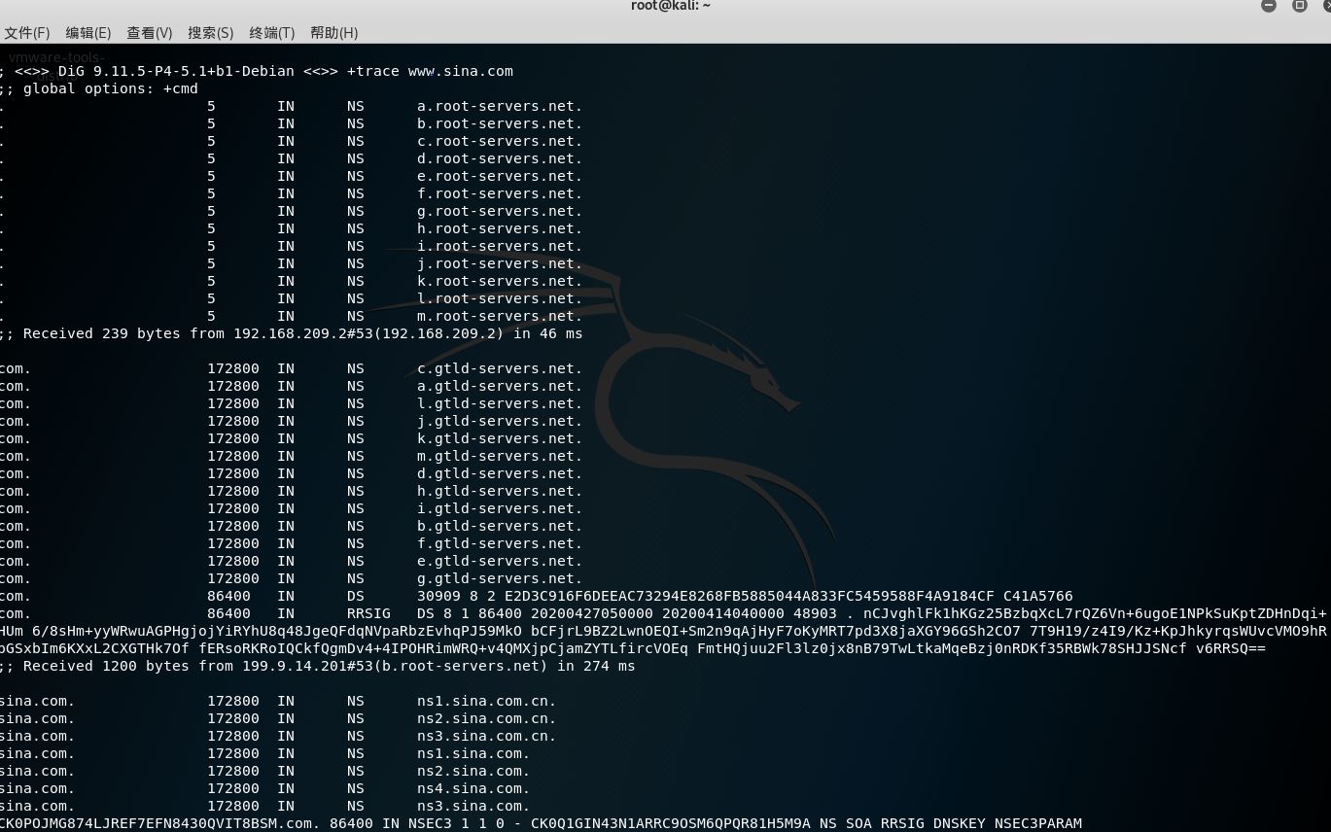Select a.root-servers.net. entry

500,106
